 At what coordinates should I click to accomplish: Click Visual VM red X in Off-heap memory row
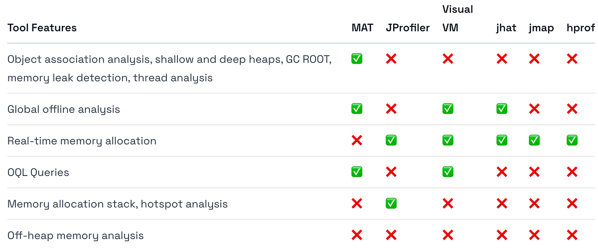pos(448,235)
